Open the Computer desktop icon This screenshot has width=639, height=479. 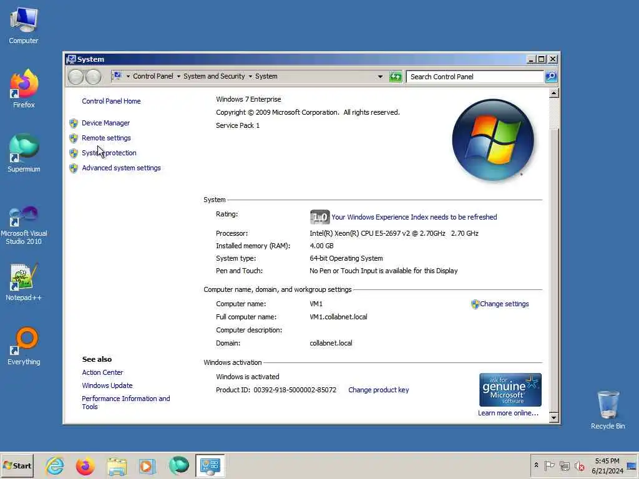[x=24, y=26]
